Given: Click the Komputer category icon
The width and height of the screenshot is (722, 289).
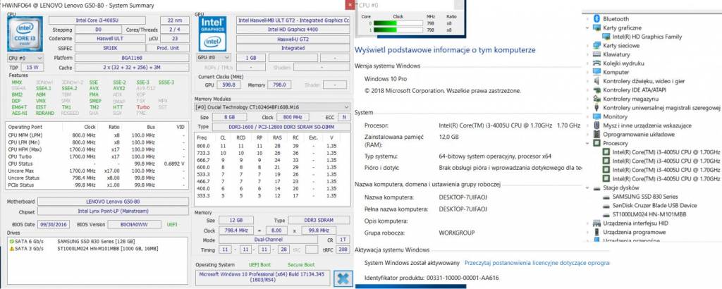Looking at the screenshot, I should tap(596, 72).
